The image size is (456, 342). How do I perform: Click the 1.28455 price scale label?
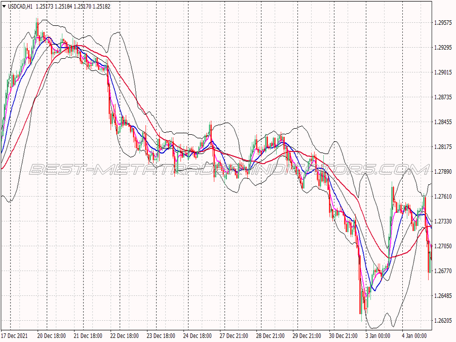[443, 122]
